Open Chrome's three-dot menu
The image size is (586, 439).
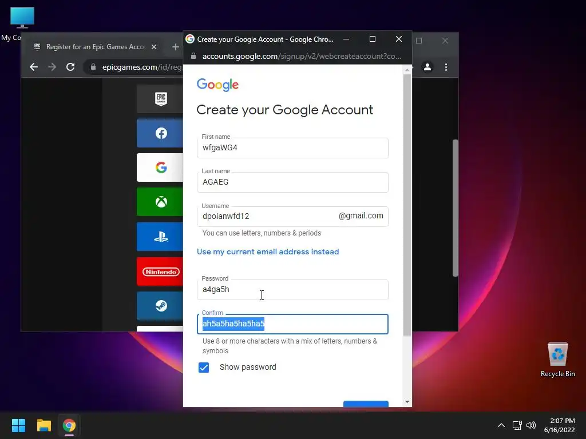point(446,67)
